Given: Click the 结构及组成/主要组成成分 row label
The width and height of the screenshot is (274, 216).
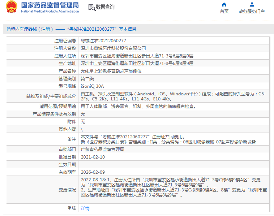Looking at the screenshot, I should point(51,96).
